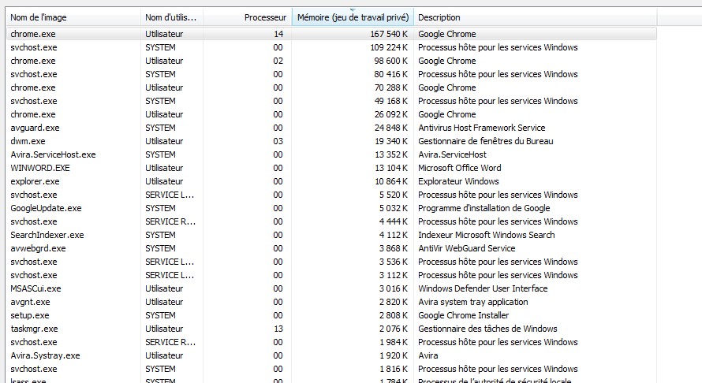
Task: Click processor value 14 for chrome.exe
Action: [278, 34]
